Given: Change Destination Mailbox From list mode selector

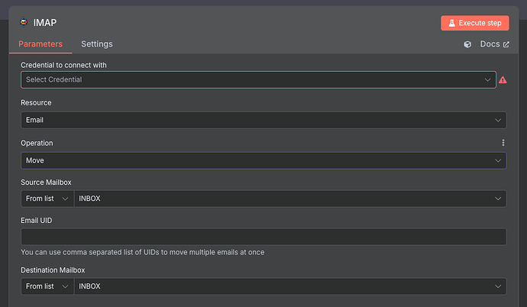Looking at the screenshot, I should click(47, 286).
